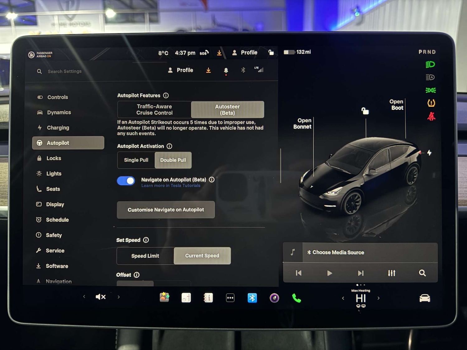Open Learn more in Tesla Tutorials
467x350 pixels.
(x=171, y=185)
